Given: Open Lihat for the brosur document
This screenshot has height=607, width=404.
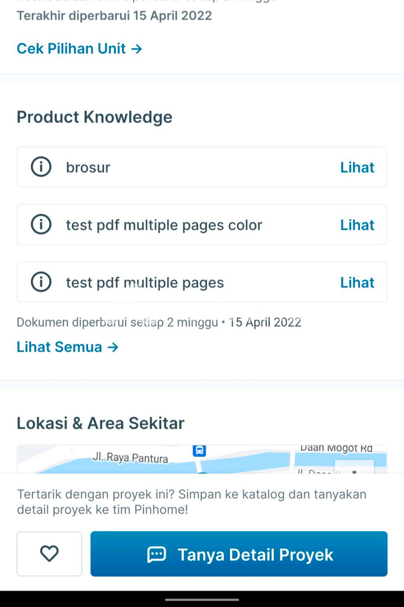Looking at the screenshot, I should pyautogui.click(x=357, y=167).
